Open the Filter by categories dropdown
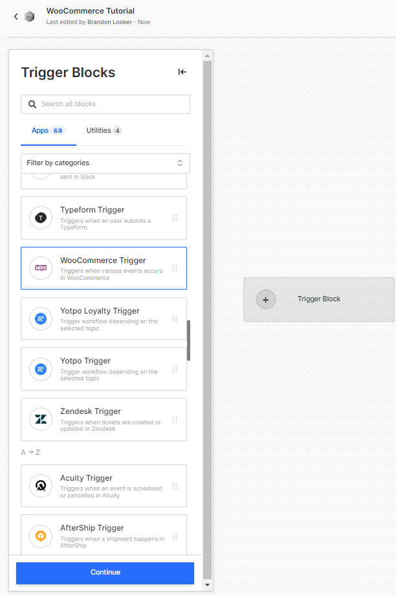Screen dimensions: 396x596 click(105, 163)
